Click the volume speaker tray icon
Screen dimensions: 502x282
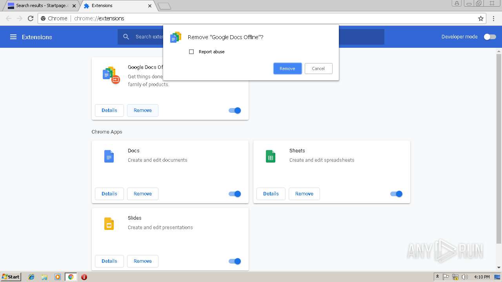pyautogui.click(x=465, y=277)
